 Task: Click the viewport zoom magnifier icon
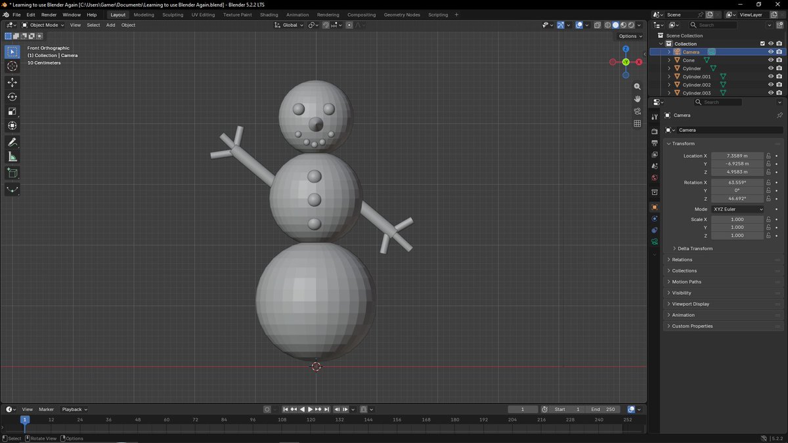click(637, 87)
